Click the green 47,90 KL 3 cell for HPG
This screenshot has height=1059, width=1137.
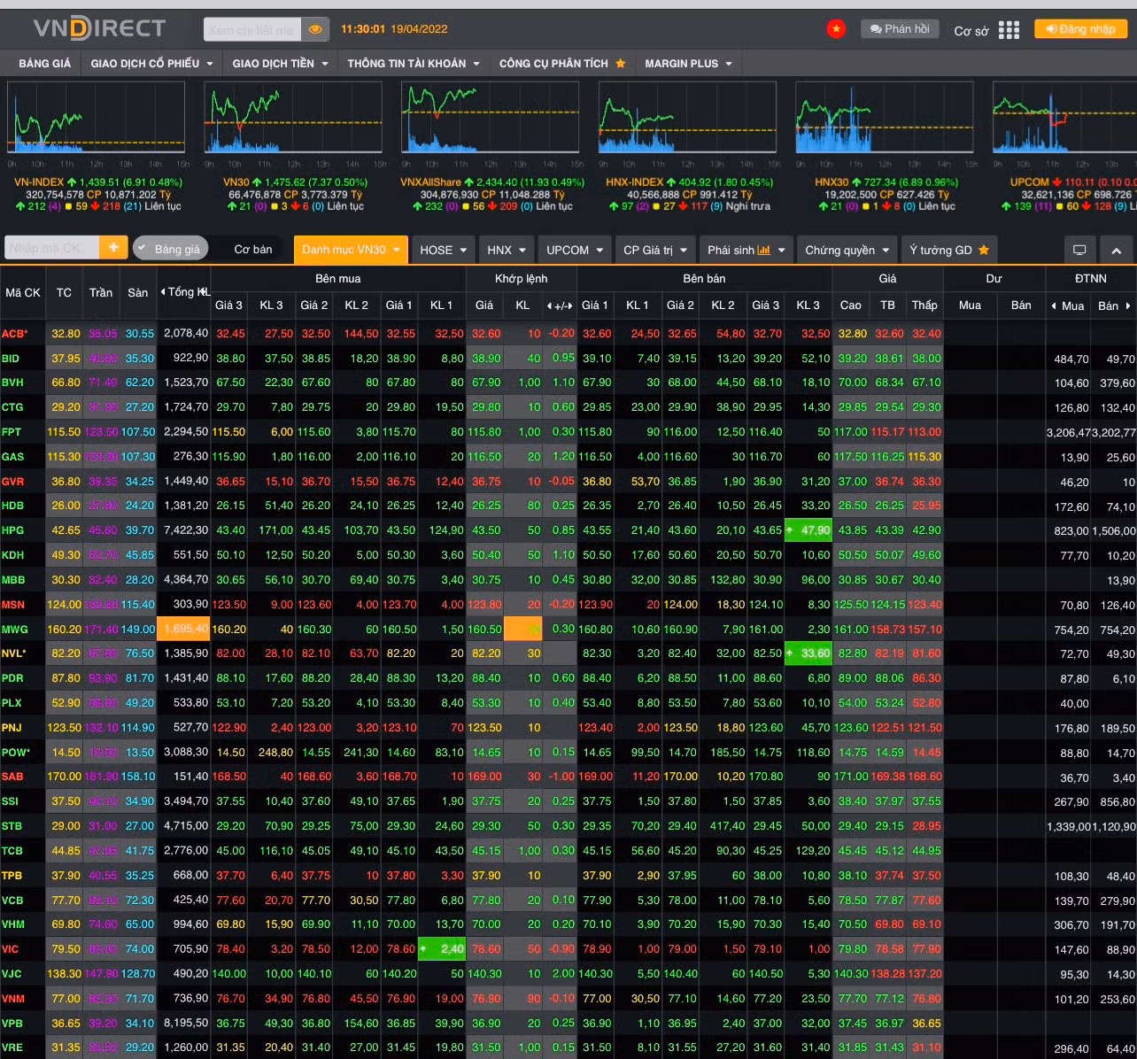(x=808, y=530)
